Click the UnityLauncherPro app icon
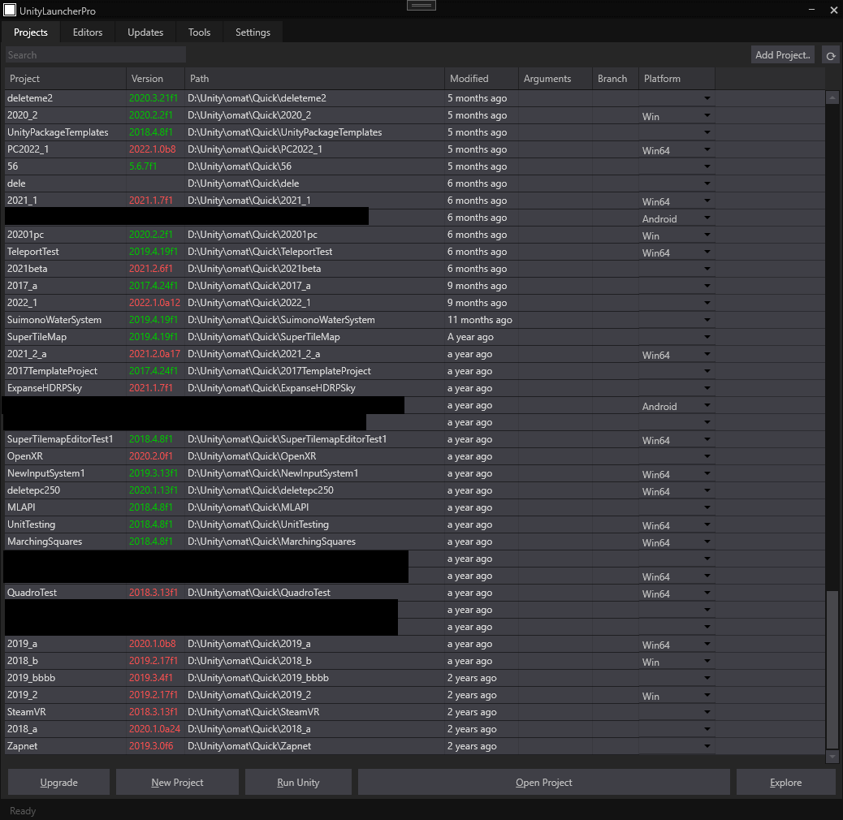This screenshot has height=820, width=843. click(x=10, y=10)
